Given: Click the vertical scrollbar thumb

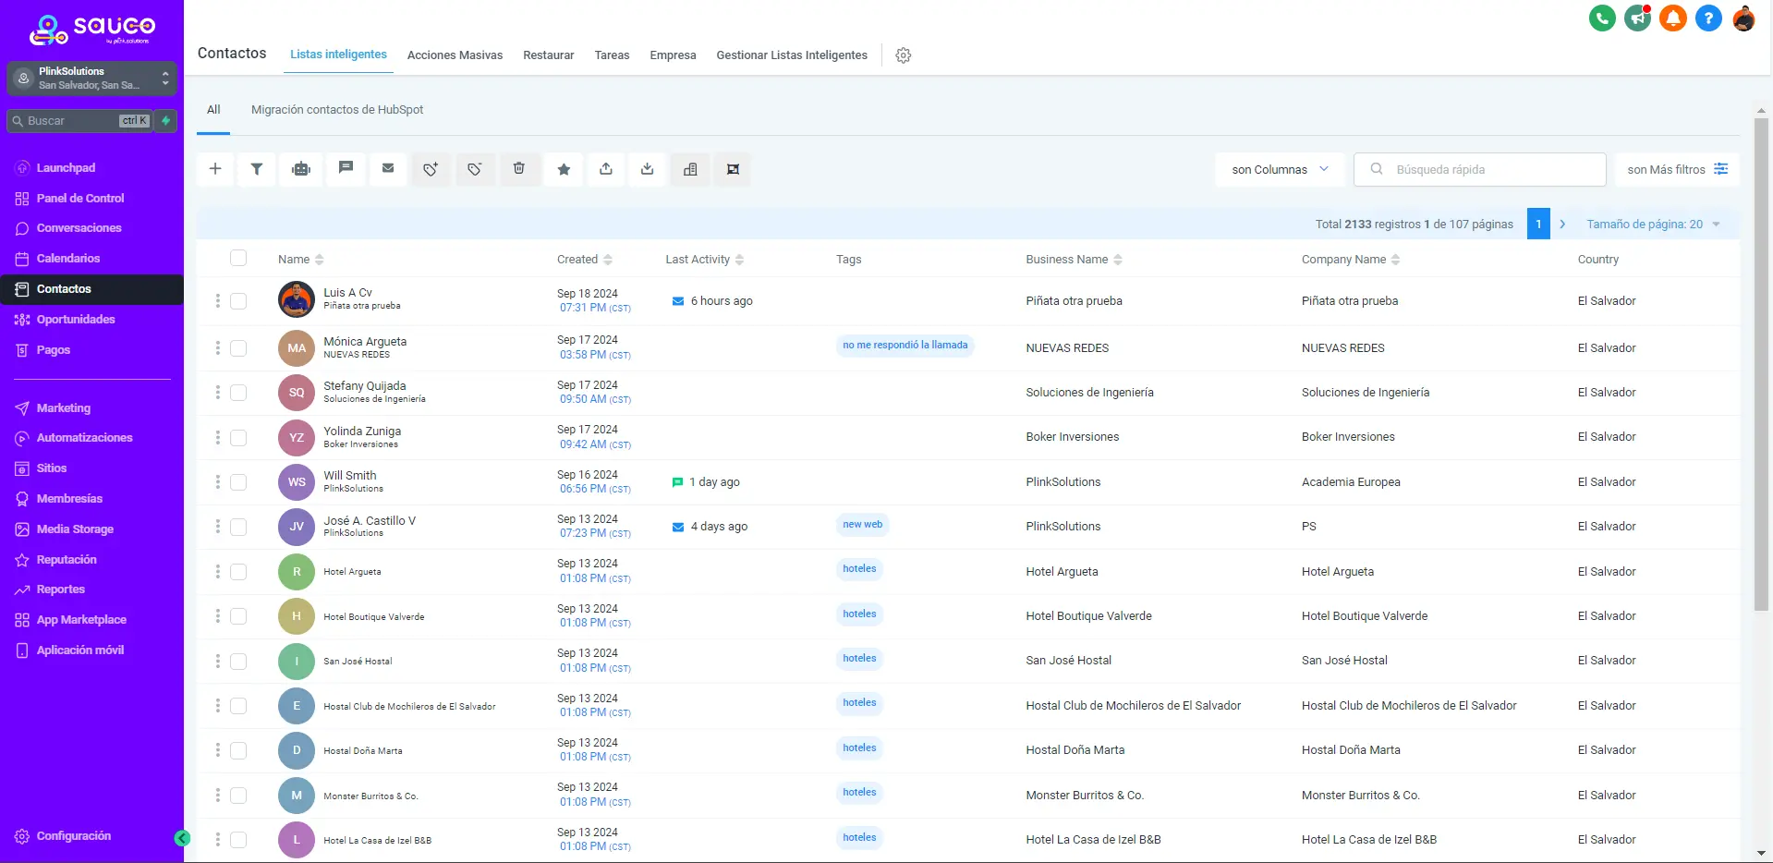Looking at the screenshot, I should pyautogui.click(x=1761, y=364).
